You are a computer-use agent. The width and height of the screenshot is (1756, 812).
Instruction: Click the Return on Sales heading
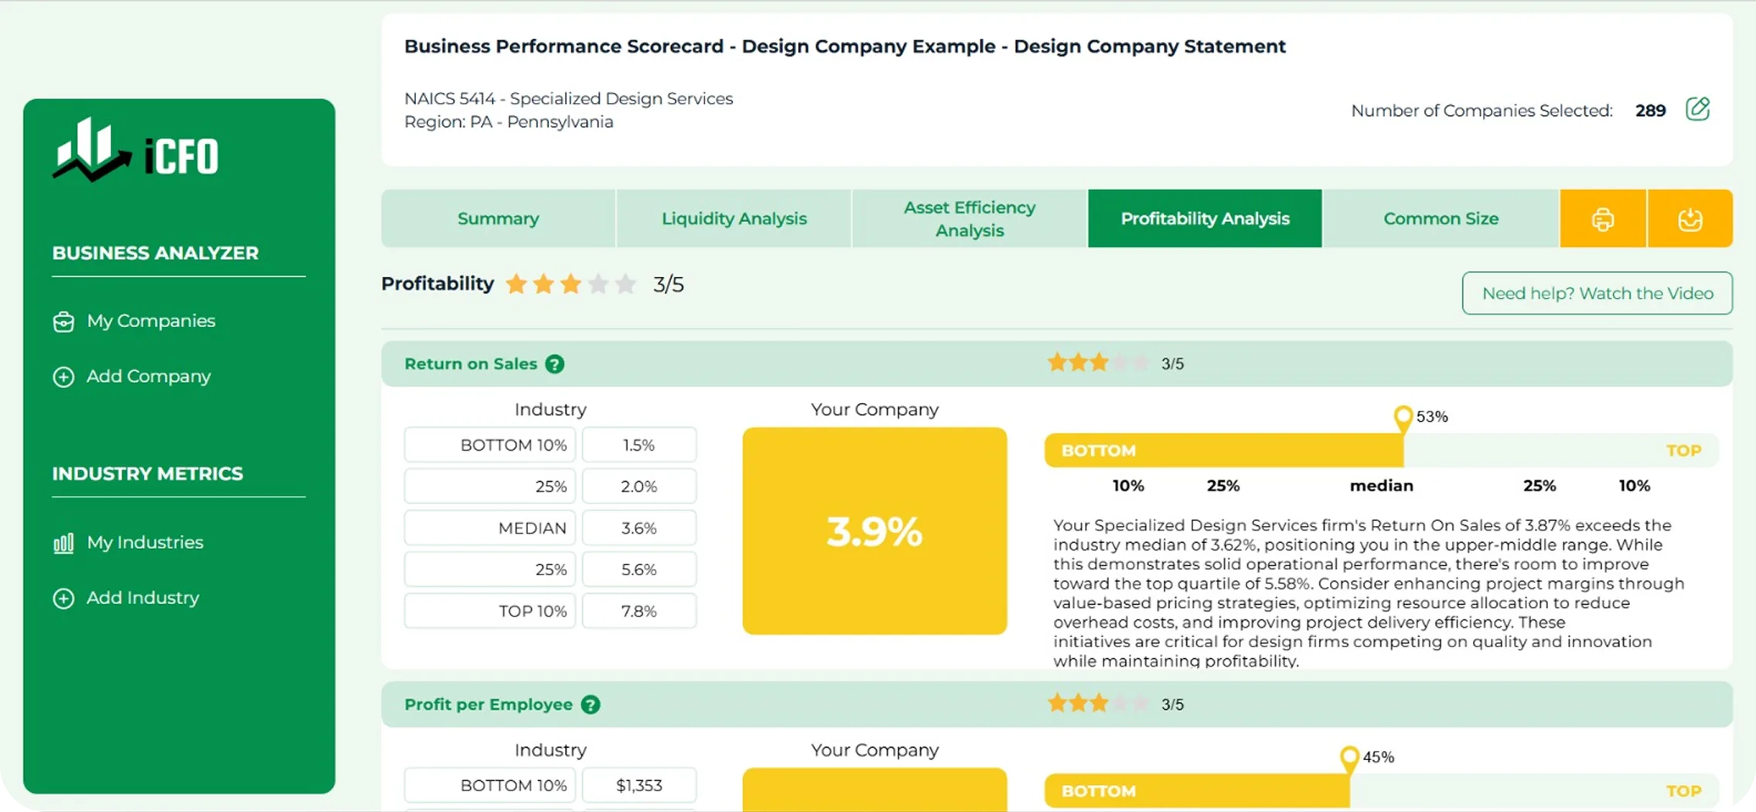pyautogui.click(x=471, y=364)
